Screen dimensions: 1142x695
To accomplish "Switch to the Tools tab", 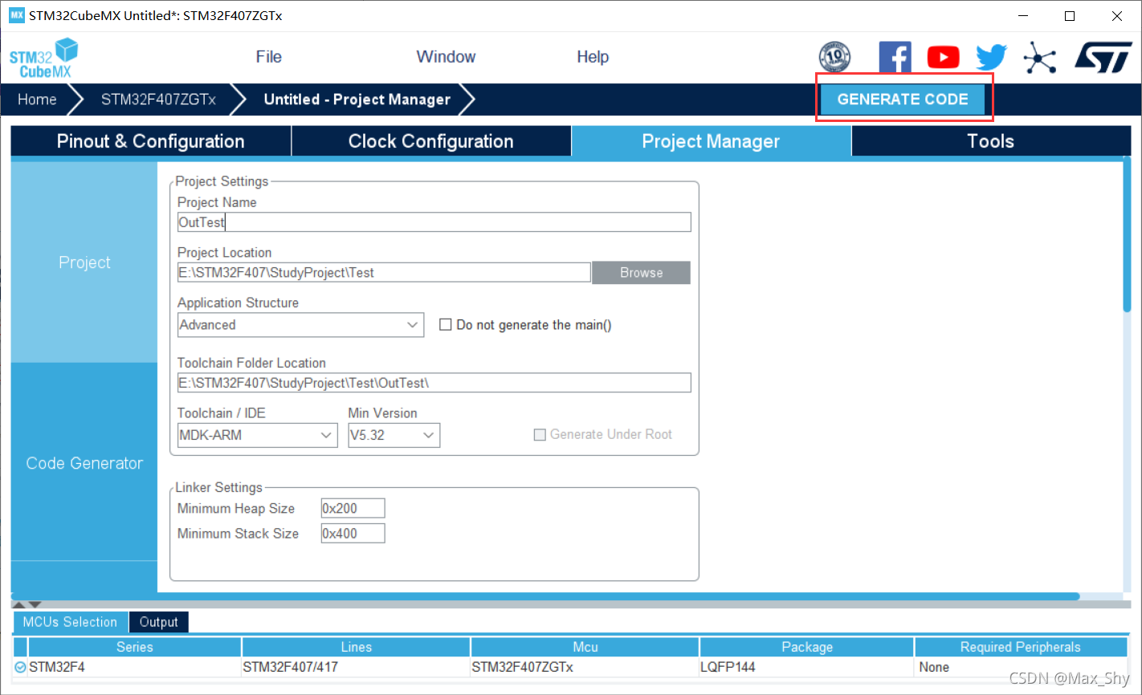I will 991,141.
